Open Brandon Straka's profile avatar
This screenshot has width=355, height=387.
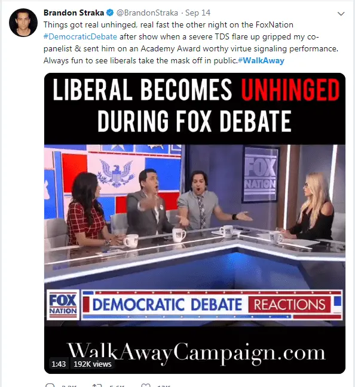(23, 23)
